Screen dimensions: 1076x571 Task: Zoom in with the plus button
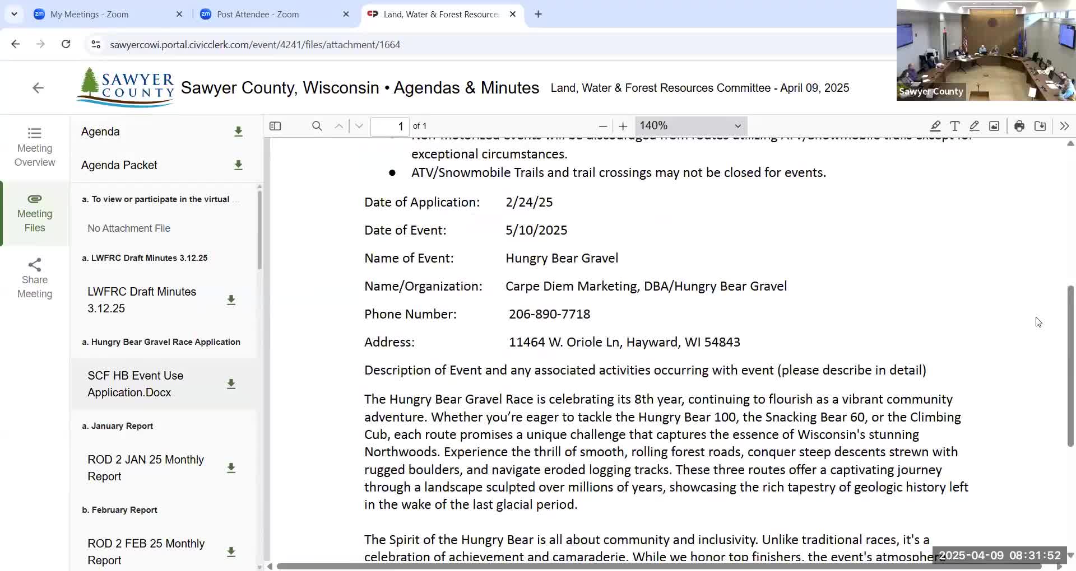pyautogui.click(x=623, y=126)
